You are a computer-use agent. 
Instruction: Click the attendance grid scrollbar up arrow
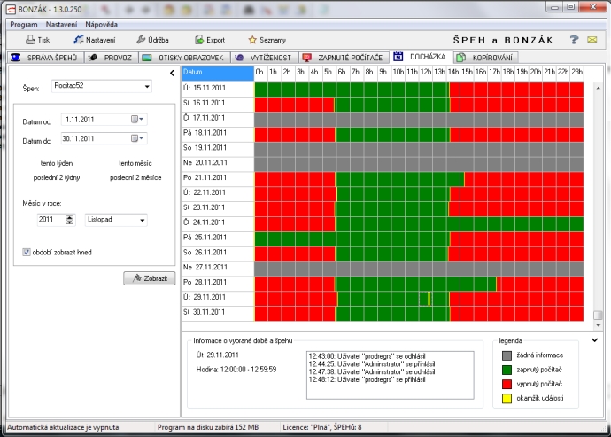click(598, 88)
